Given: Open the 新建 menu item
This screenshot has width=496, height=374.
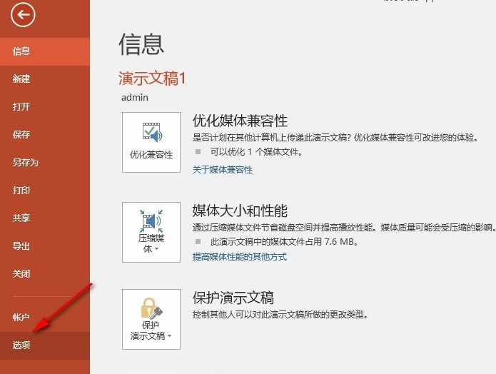Looking at the screenshot, I should point(21,79).
